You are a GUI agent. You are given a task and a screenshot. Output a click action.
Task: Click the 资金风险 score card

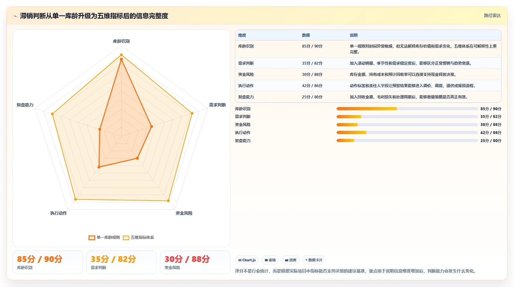pyautogui.click(x=195, y=262)
